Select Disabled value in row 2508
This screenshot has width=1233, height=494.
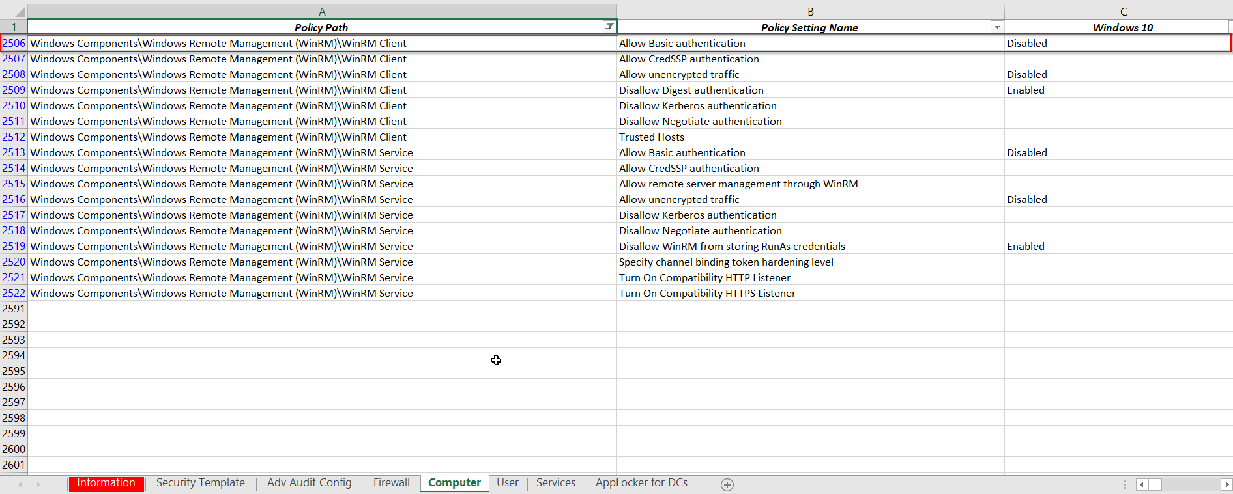click(1118, 74)
